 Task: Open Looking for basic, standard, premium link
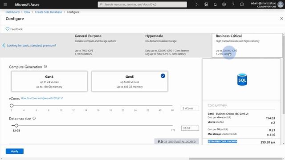32,45
